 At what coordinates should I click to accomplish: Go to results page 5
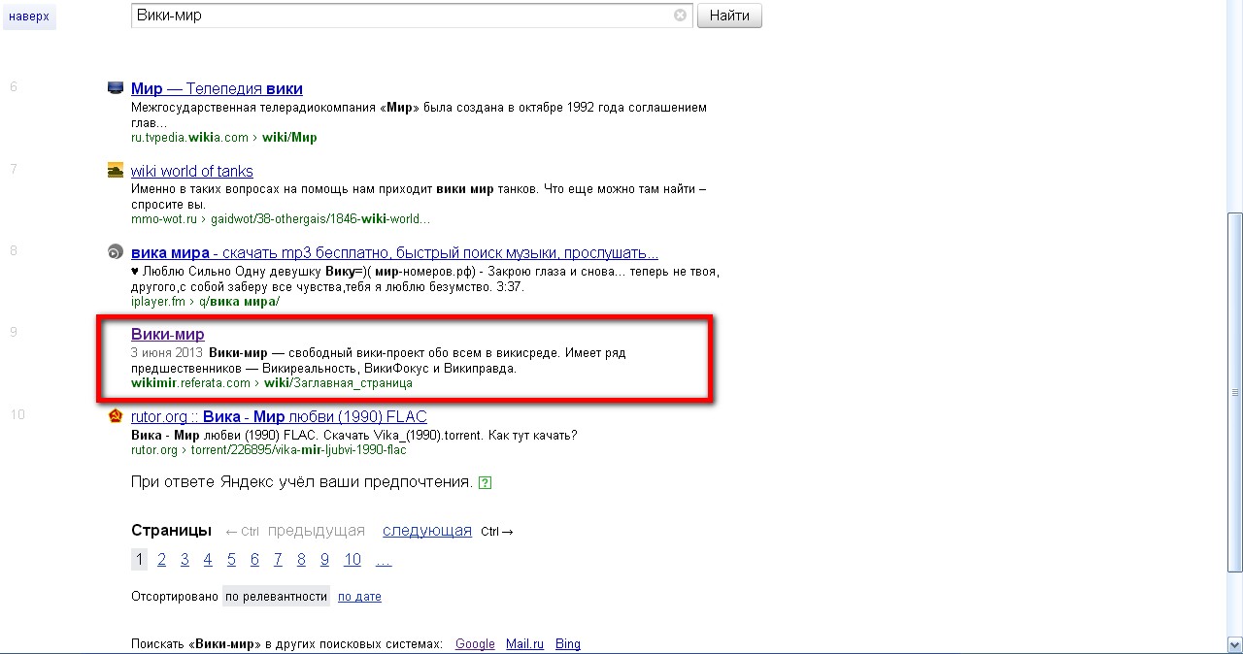[x=231, y=560]
